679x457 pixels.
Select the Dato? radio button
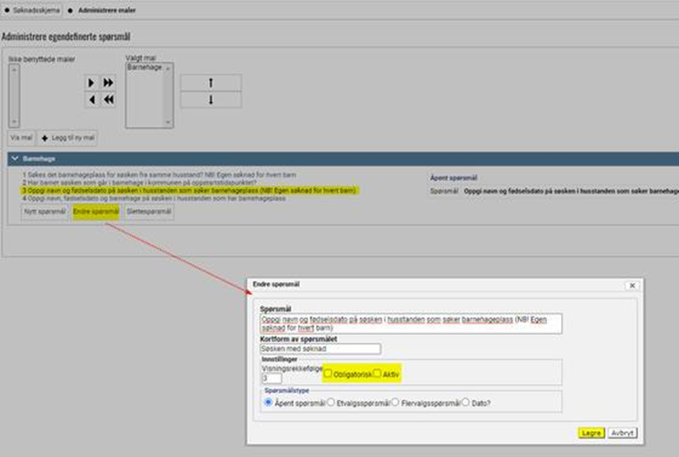coord(466,402)
